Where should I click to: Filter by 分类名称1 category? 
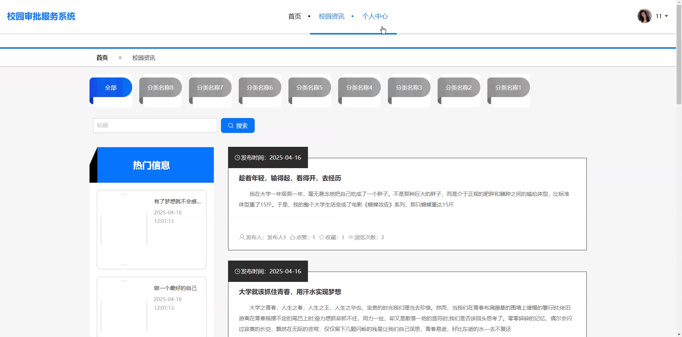tap(509, 87)
